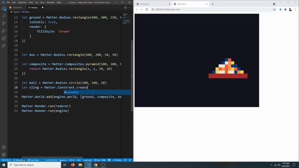The height and width of the screenshot is (168, 299).
Task: Open the View menu in VS Code
Action: pyautogui.click(x=31, y=2)
